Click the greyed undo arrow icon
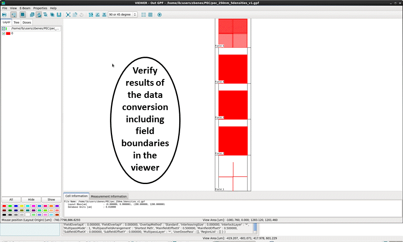 click(x=81, y=15)
